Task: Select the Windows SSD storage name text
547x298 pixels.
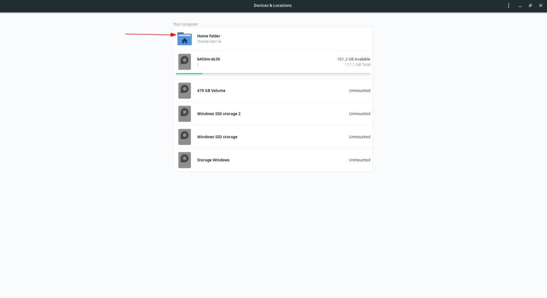Action: coord(217,137)
